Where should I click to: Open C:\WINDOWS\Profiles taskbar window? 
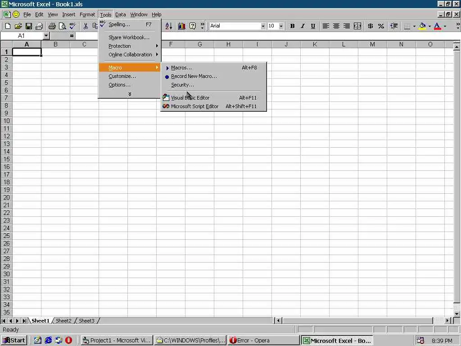190,341
